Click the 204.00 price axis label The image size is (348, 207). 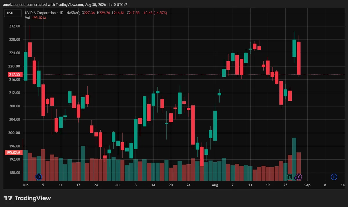14,120
